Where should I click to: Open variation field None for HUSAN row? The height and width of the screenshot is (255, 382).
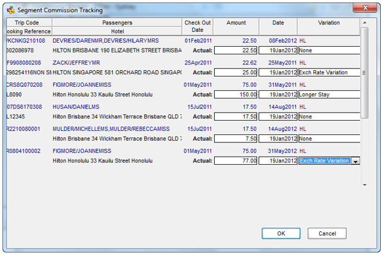[x=329, y=116]
